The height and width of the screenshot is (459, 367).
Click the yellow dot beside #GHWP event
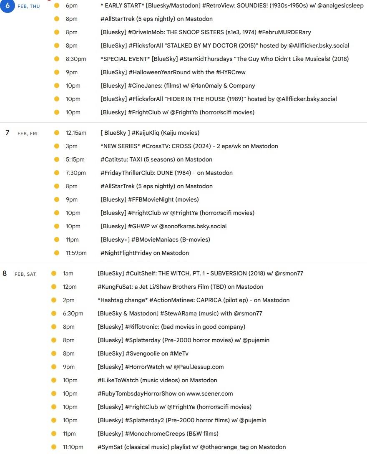pos(57,226)
